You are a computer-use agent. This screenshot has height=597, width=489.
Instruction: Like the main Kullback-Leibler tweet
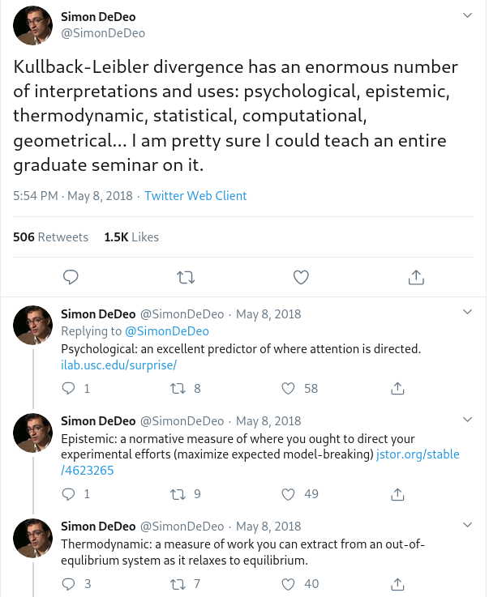pos(301,277)
